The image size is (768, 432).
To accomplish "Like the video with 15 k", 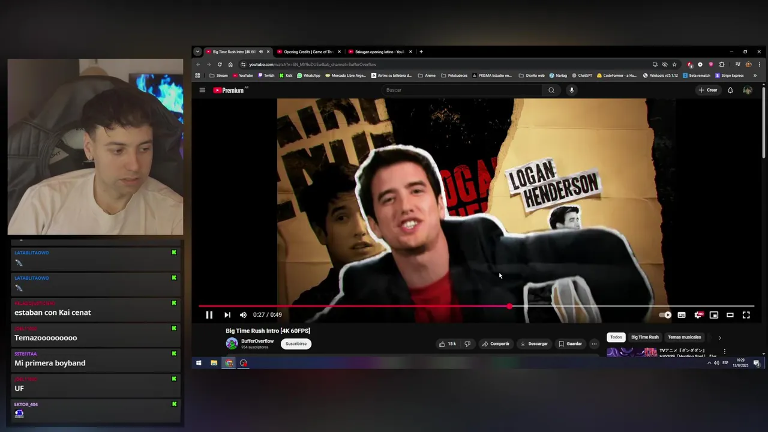I will pos(448,344).
